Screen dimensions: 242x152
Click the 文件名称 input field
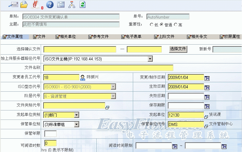pos(108,68)
